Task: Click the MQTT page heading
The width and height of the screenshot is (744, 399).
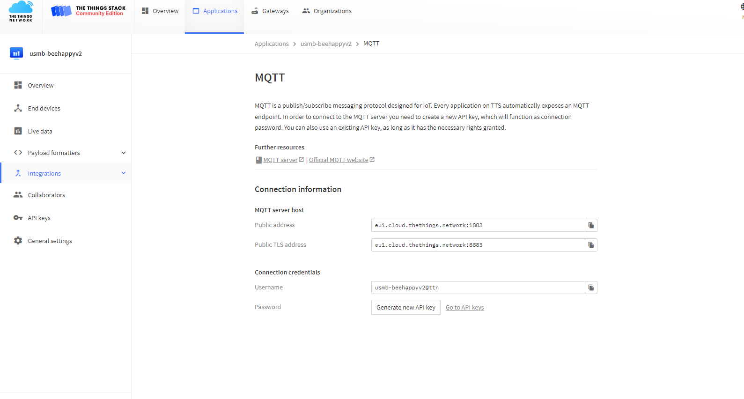Action: click(270, 78)
